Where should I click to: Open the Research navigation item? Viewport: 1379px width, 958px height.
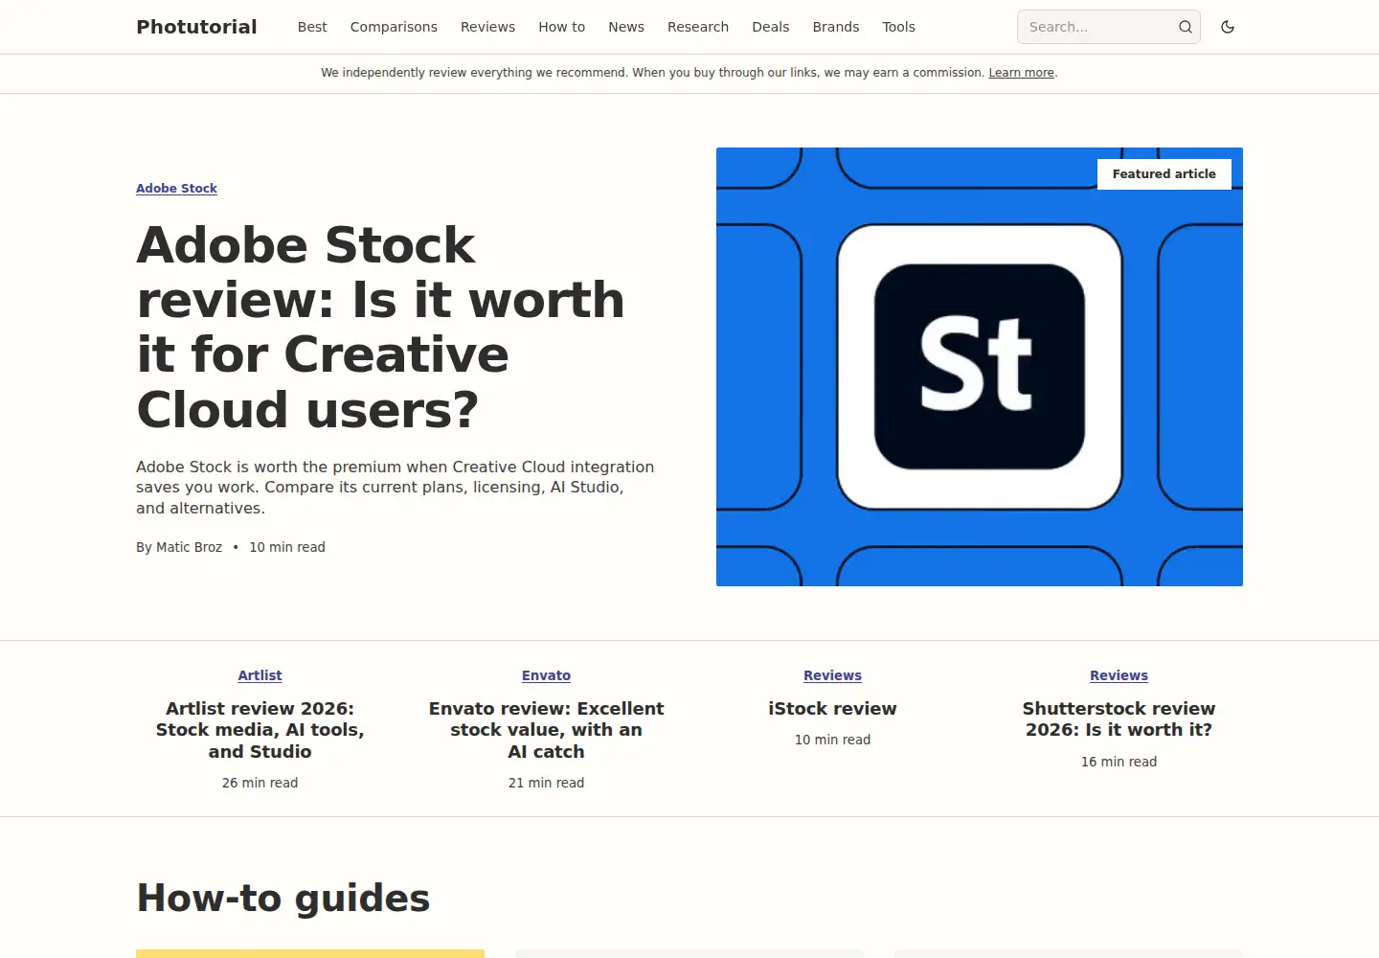pos(698,27)
